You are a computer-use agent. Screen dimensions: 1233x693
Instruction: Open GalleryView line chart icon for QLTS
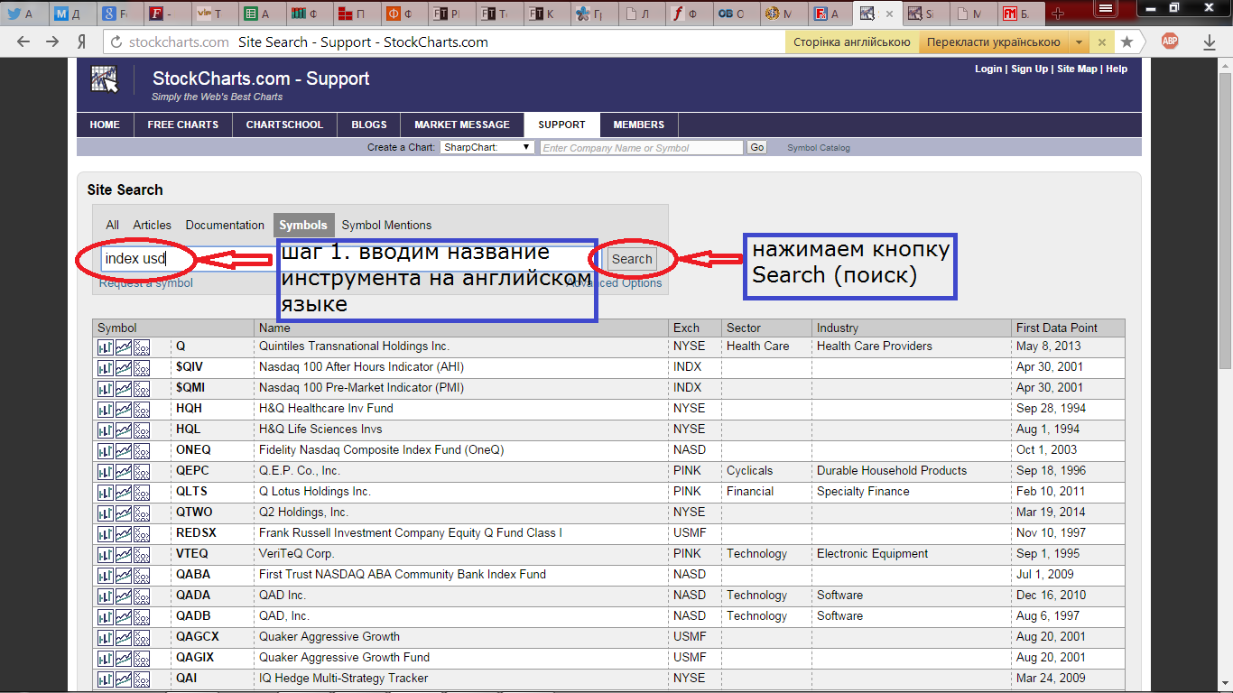(123, 492)
